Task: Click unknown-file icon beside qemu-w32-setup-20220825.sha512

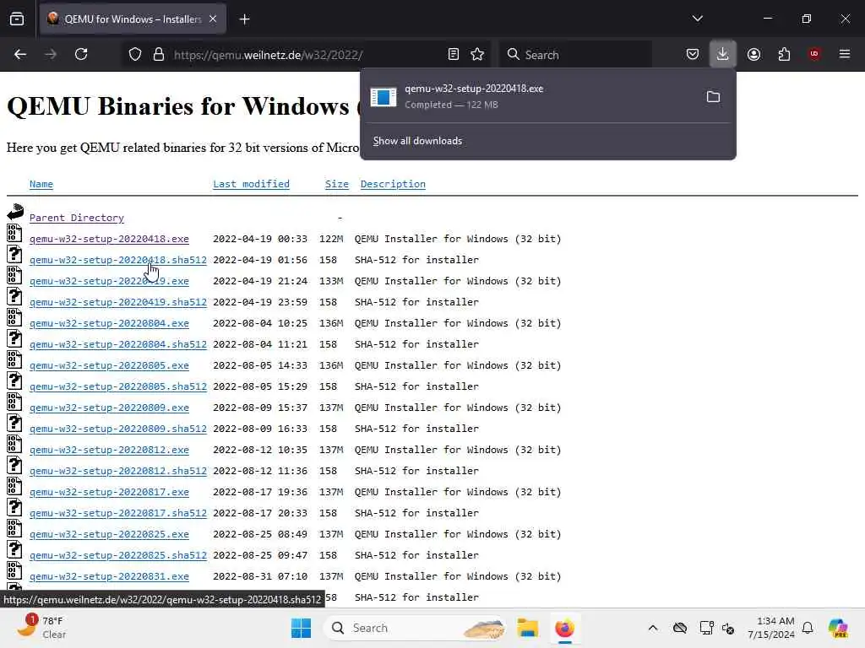Action: coord(14,549)
